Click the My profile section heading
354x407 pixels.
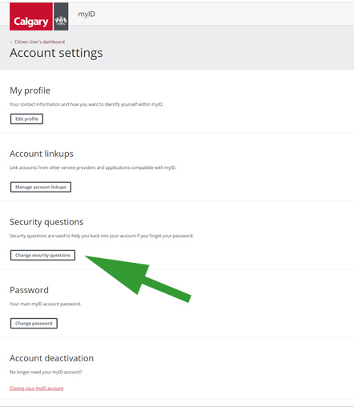pos(30,91)
